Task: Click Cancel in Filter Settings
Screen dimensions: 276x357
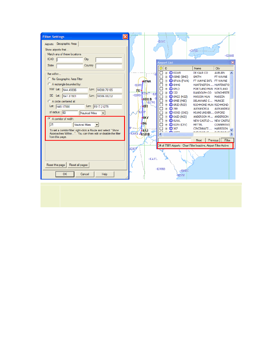Action: pos(85,174)
